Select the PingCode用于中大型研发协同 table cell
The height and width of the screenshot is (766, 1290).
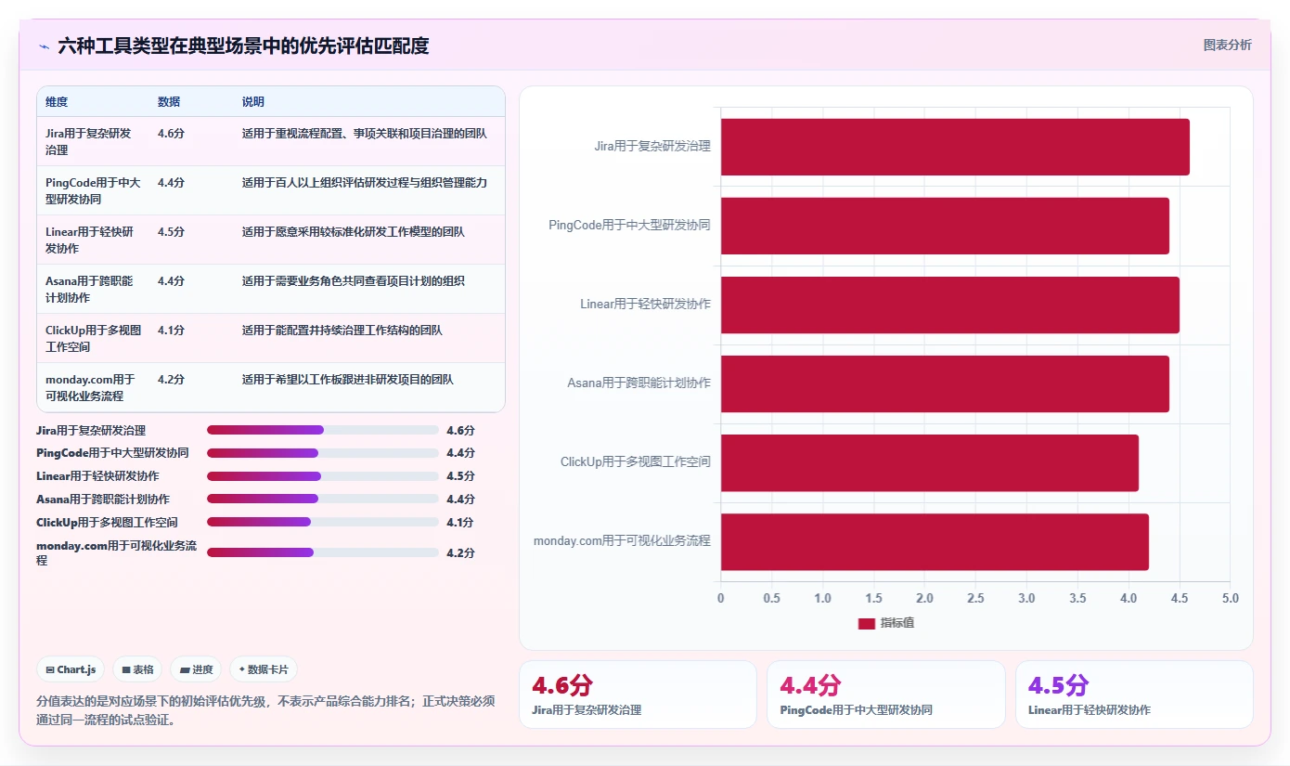pyautogui.click(x=93, y=190)
